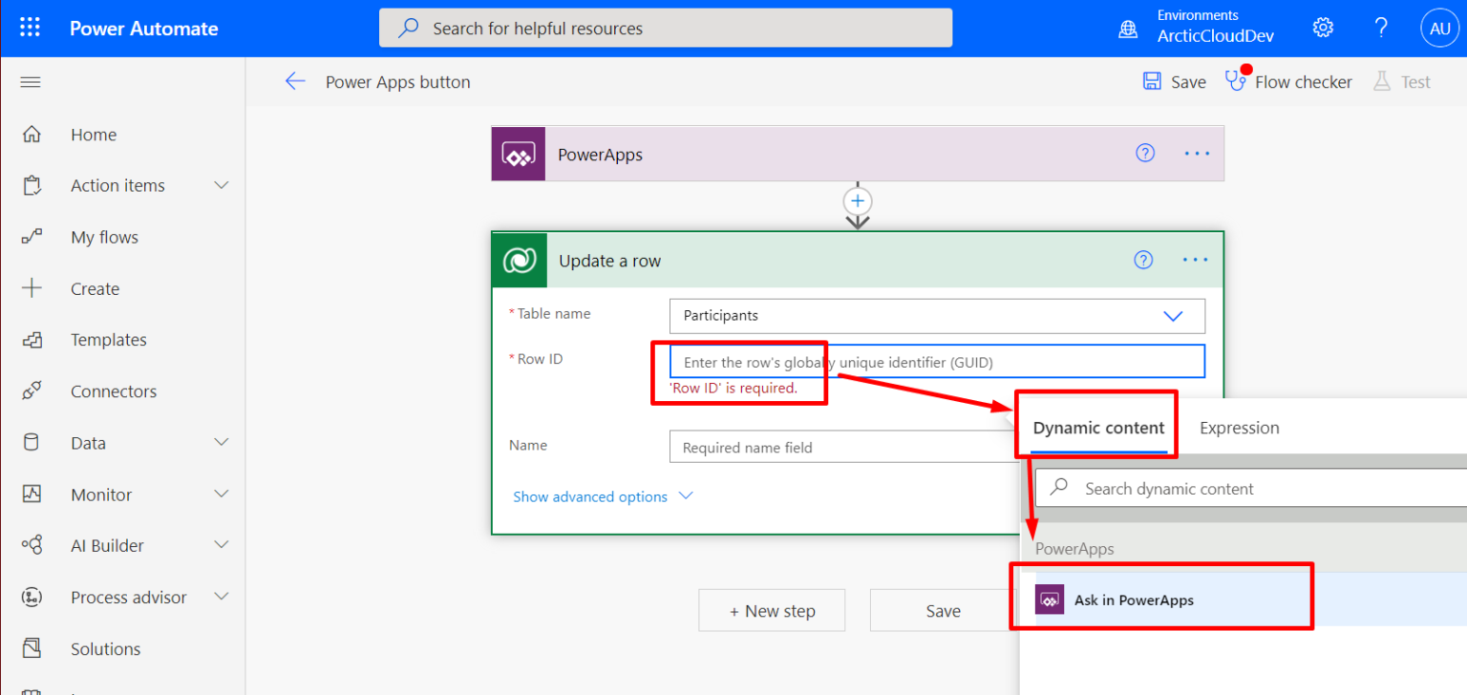This screenshot has height=695, width=1467.
Task: Click the Save button below the flow
Action: pyautogui.click(x=943, y=611)
